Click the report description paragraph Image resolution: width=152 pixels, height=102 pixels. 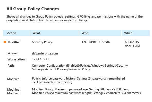click(x=74, y=18)
